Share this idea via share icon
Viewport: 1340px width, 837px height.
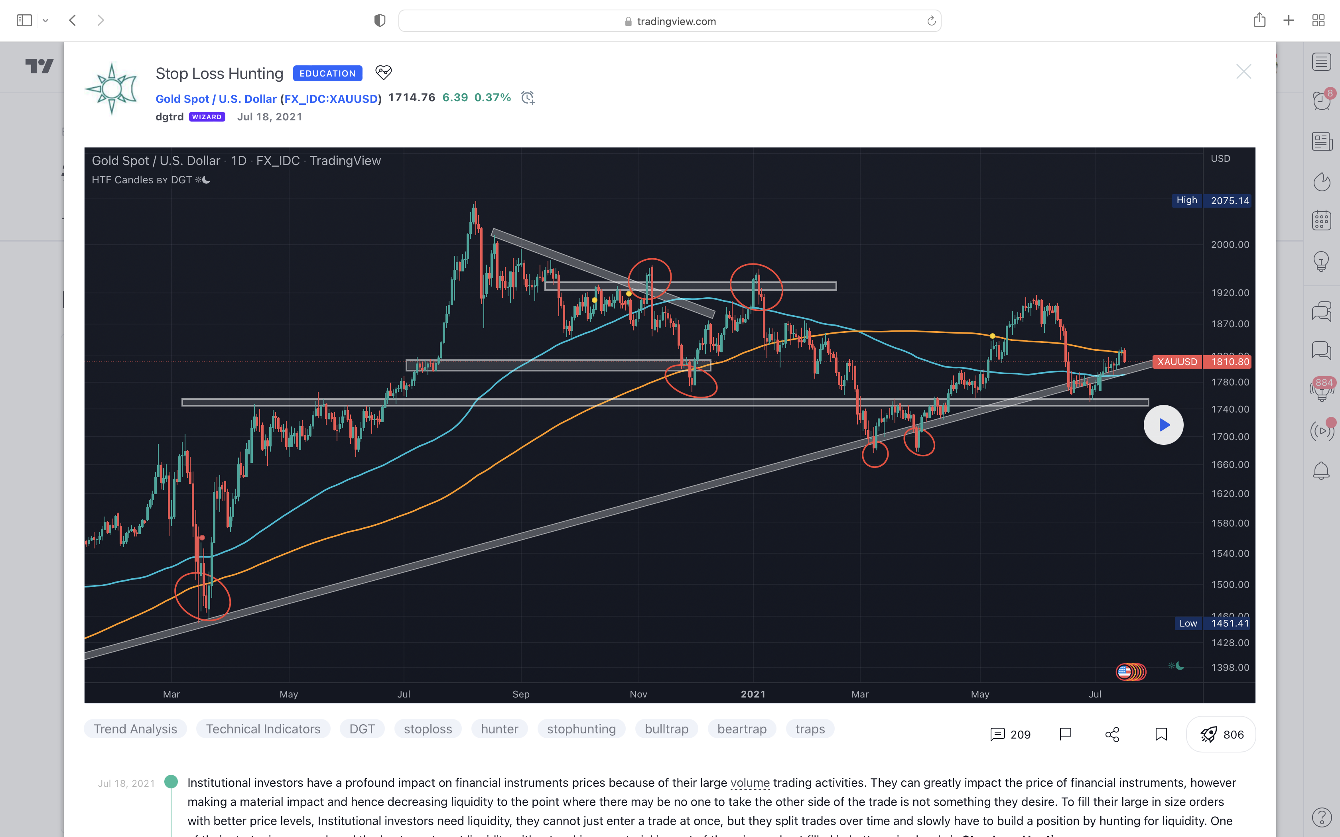1112,735
